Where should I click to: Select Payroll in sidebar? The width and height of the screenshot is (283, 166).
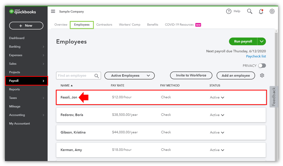coord(26,81)
